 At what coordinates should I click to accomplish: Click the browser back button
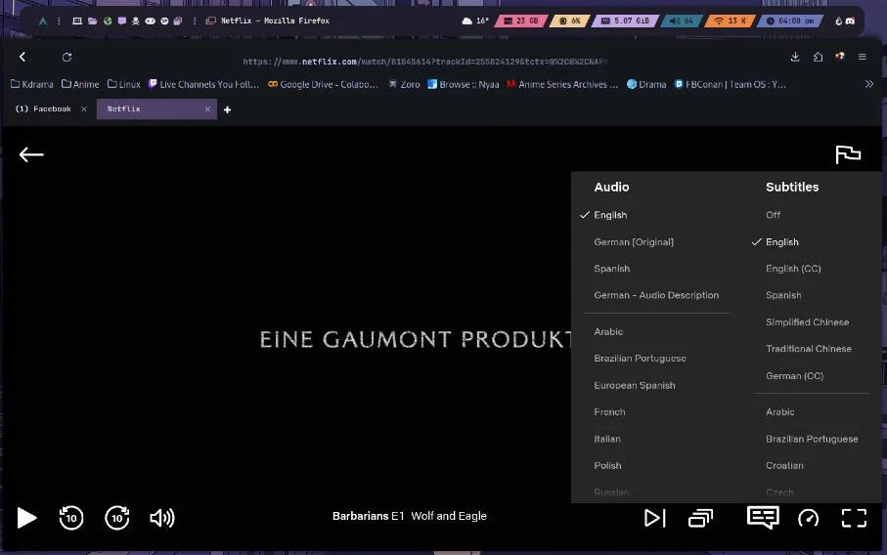coord(22,57)
